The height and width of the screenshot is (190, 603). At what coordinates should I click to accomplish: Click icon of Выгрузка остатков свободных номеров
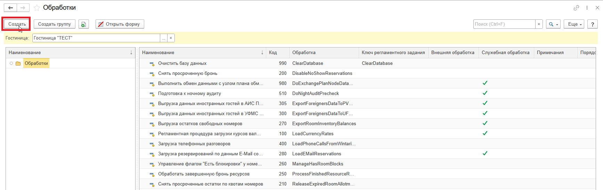tap(152, 124)
